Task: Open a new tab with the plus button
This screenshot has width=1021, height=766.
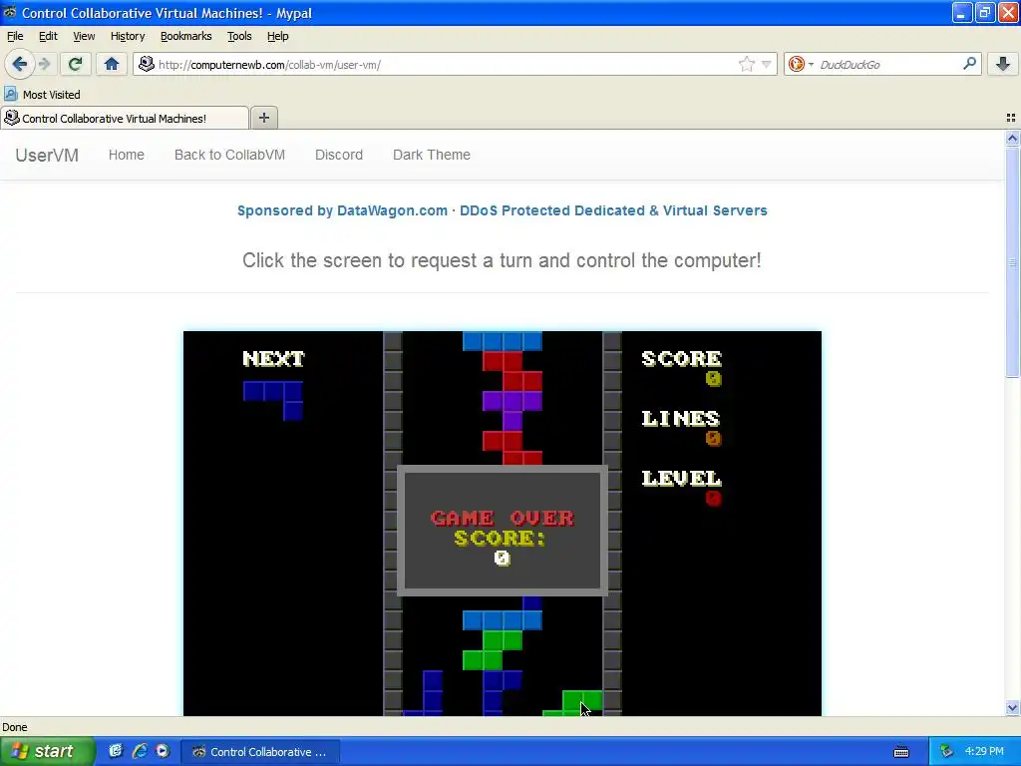Action: tap(263, 118)
